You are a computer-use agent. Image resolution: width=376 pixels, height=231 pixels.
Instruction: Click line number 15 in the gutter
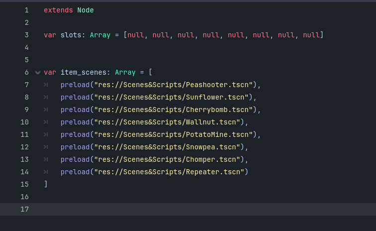[x=25, y=184]
